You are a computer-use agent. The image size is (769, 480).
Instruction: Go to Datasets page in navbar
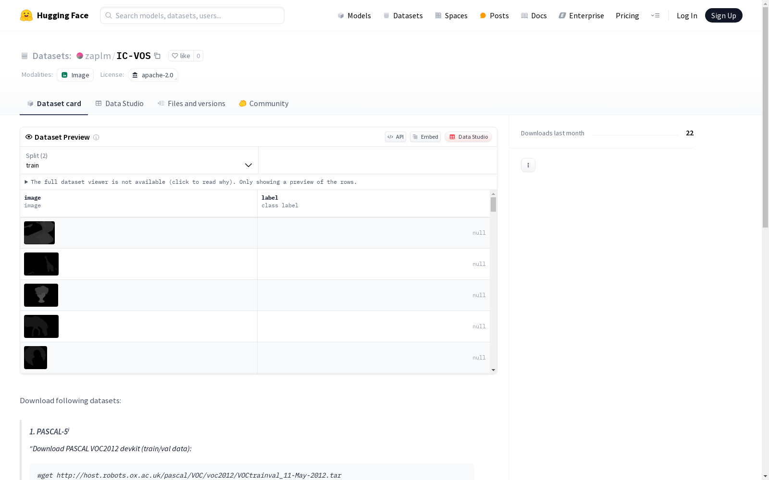[403, 15]
